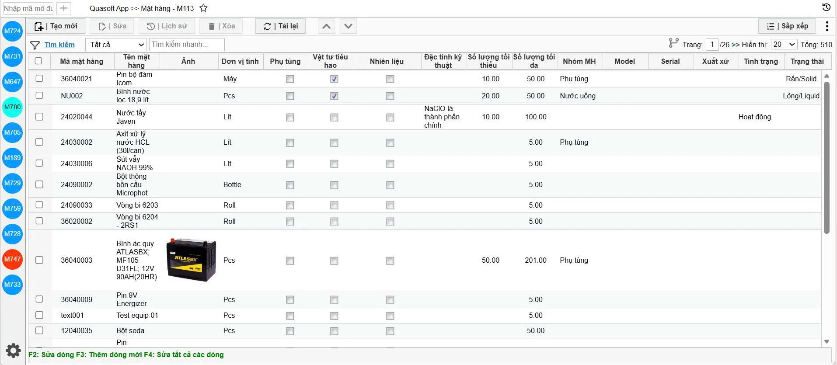Move to previous row with up arrow
Viewport: 837px width, 365px height.
click(326, 26)
